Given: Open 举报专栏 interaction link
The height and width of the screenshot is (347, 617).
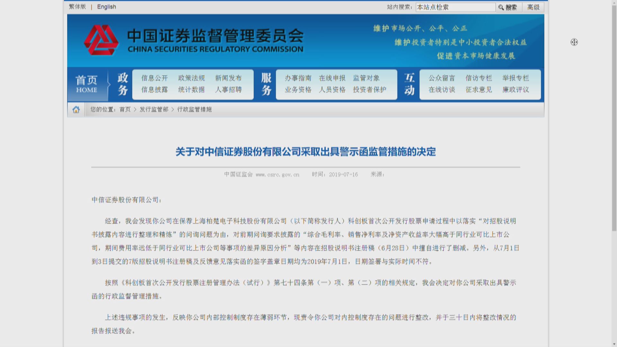Looking at the screenshot, I should pos(516,78).
